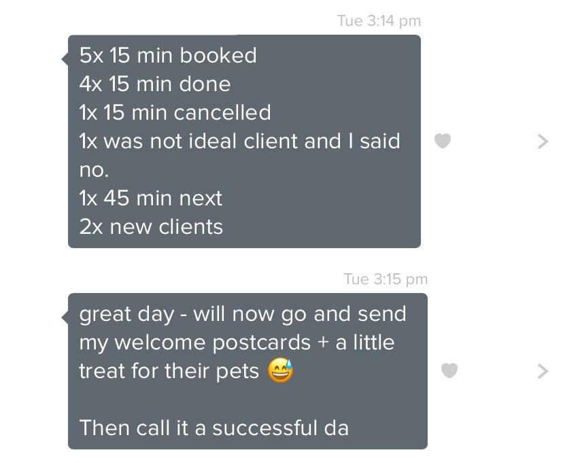Open details chevron beside the 3:15 pm message
The height and width of the screenshot is (463, 563).
click(x=543, y=371)
